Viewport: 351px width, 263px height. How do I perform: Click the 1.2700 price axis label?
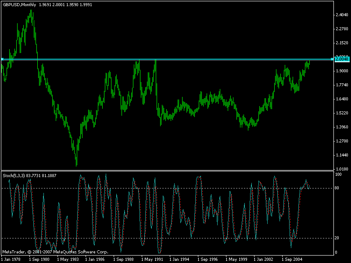tap(341, 141)
